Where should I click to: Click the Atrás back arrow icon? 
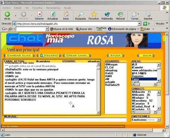point(7,14)
